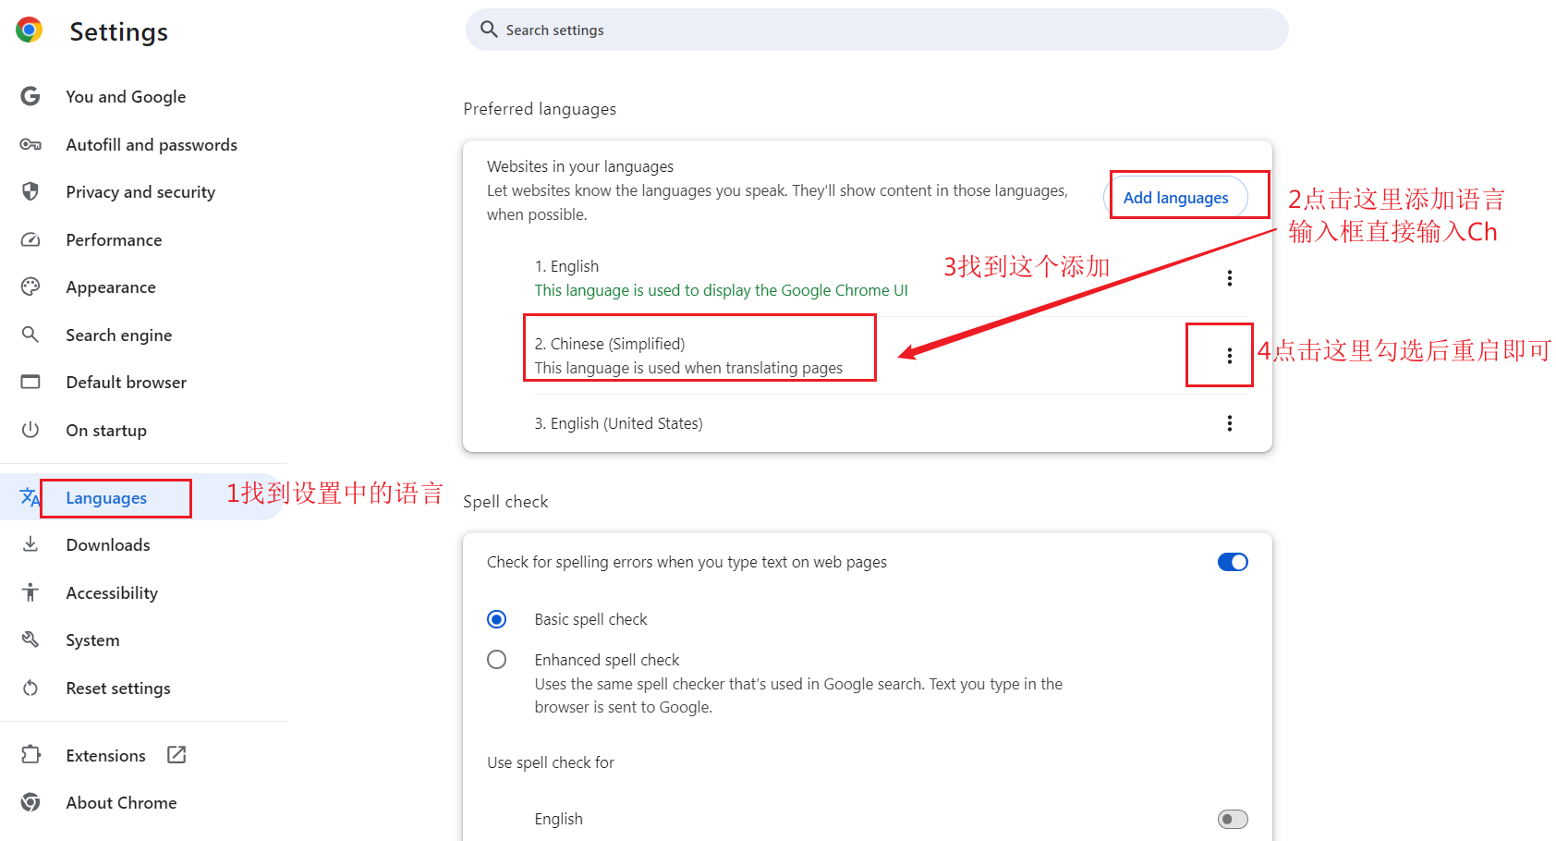Click text 'This language is used to display the Google Chrome UI'
Image resolution: width=1556 pixels, height=841 pixels.
(721, 290)
